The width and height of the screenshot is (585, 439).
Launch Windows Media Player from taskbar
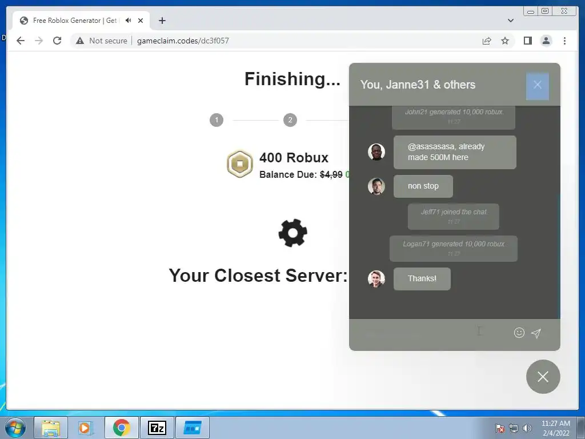pyautogui.click(x=85, y=428)
